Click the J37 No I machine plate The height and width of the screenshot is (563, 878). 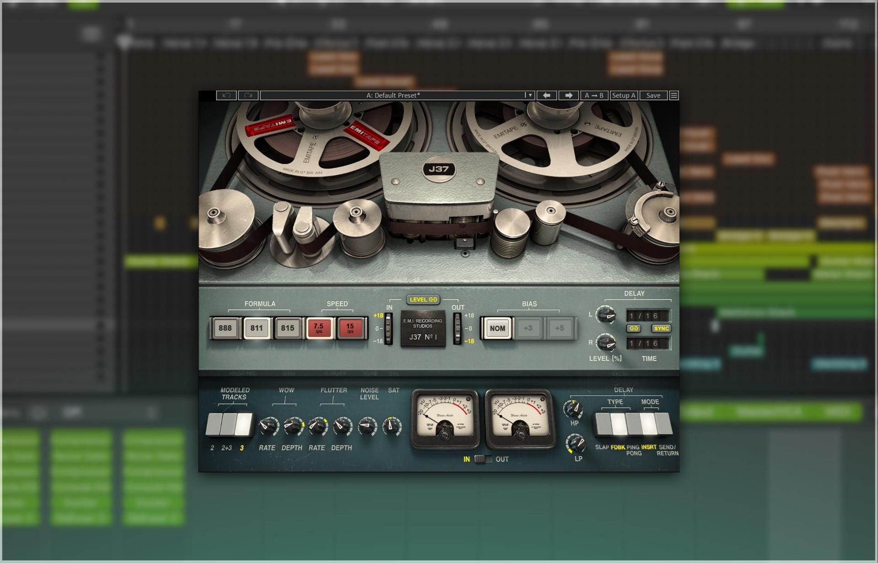pos(423,329)
